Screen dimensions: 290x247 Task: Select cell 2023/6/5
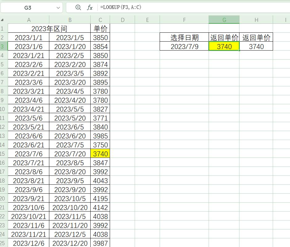(70, 127)
